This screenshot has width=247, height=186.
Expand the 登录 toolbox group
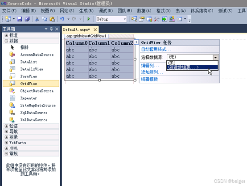tap(6, 137)
